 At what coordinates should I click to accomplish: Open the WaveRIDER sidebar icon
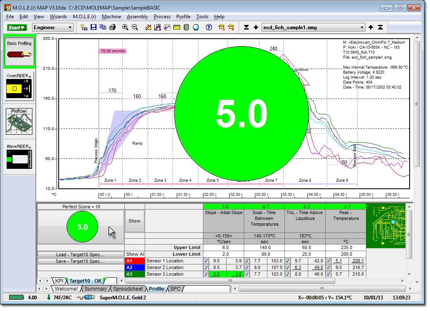point(19,156)
